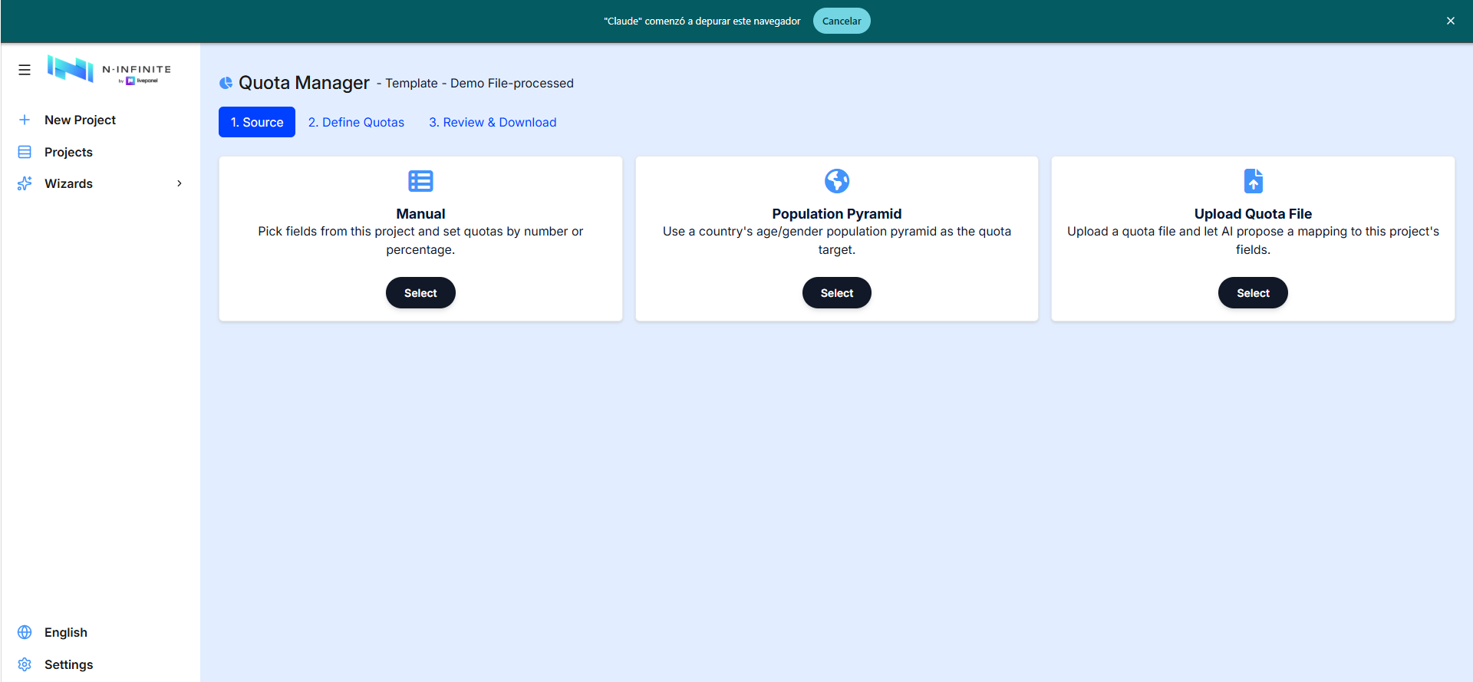This screenshot has width=1473, height=682.
Task: Click the N-Infinite logo
Action: [109, 69]
